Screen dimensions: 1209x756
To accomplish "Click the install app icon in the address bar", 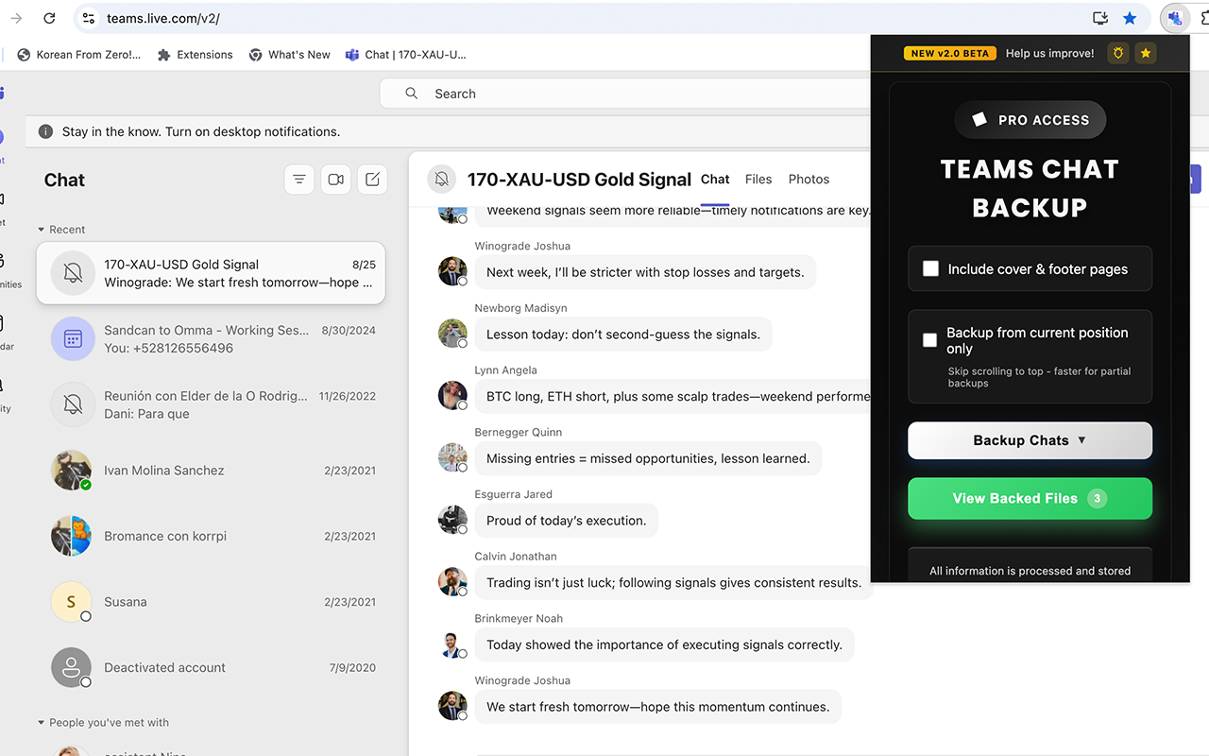I will [x=1100, y=18].
